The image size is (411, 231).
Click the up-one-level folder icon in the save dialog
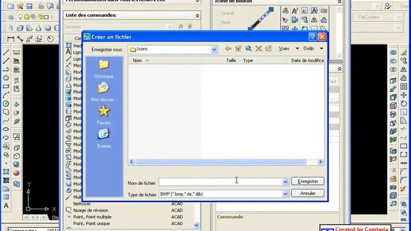click(238, 49)
